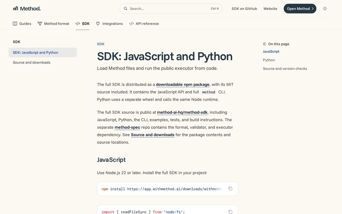Click the Ctrl K shortcut hint
Screen dimensions: 342x214
pyautogui.click(x=215, y=9)
